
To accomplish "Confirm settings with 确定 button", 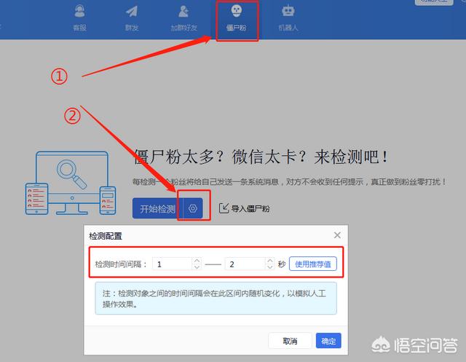I will click(x=328, y=341).
